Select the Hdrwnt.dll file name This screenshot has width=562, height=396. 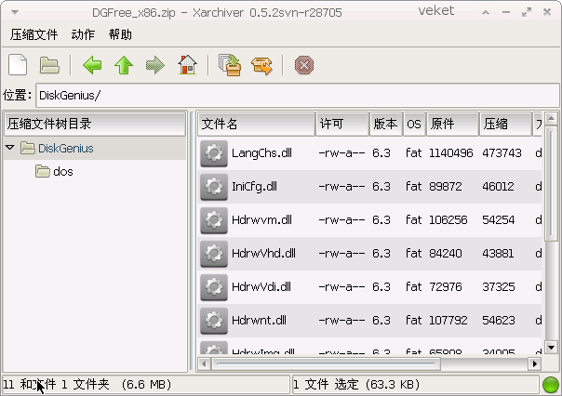(259, 320)
